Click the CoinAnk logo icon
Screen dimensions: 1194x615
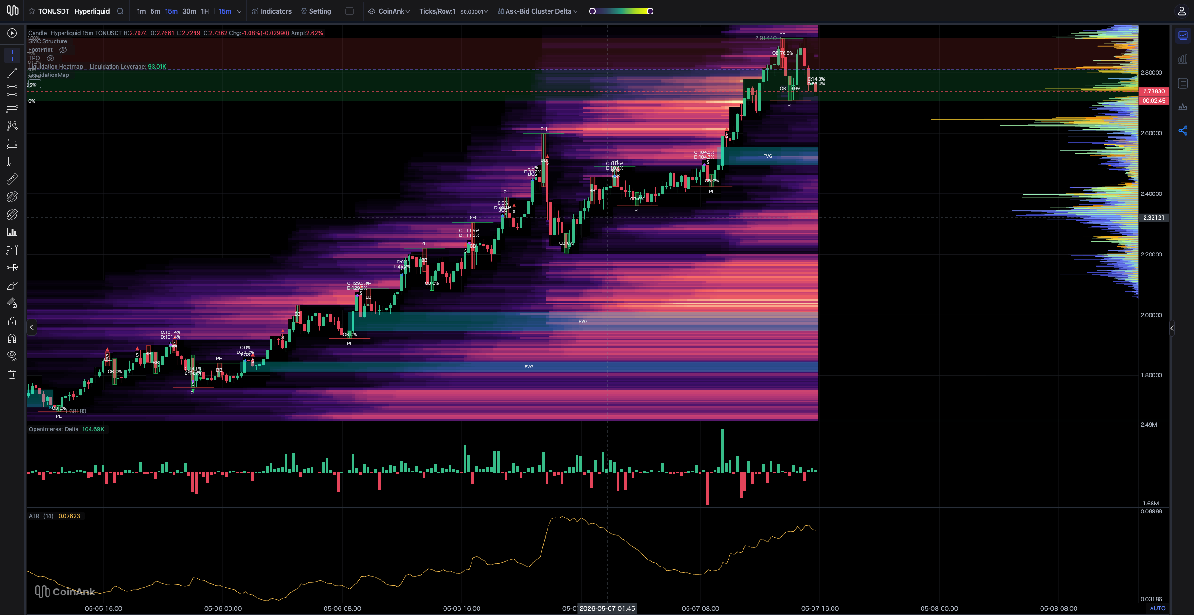click(x=13, y=10)
